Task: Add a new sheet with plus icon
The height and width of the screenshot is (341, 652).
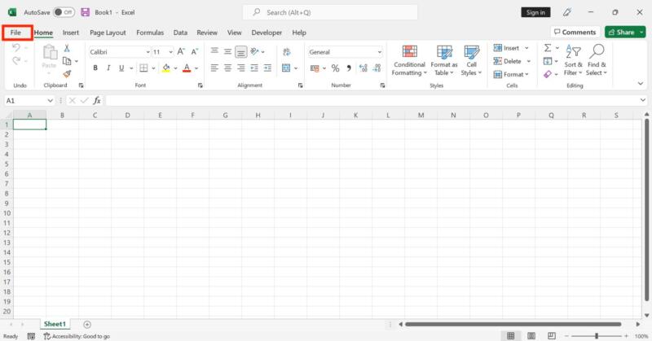Action: tap(87, 324)
